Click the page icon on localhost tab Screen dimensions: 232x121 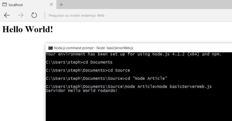click(x=5, y=5)
